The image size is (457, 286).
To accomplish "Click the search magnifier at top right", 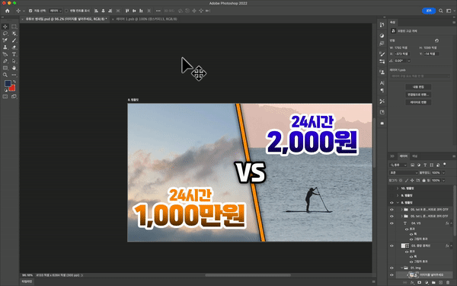I will coord(441,11).
